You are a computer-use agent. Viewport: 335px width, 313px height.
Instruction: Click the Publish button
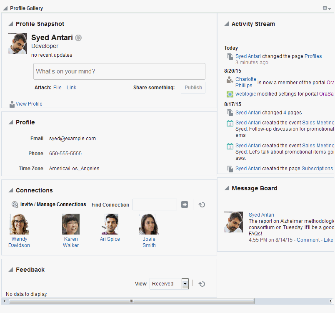[x=193, y=88]
